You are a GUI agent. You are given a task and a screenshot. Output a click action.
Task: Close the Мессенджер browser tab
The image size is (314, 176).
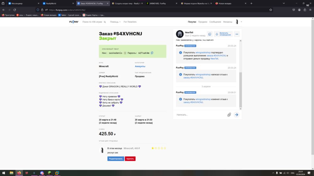[38, 3]
